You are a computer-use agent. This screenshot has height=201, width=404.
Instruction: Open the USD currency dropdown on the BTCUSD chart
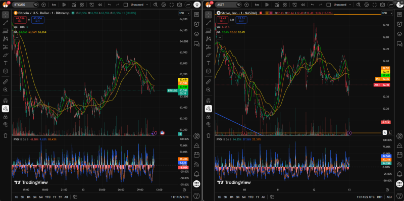(184, 14)
